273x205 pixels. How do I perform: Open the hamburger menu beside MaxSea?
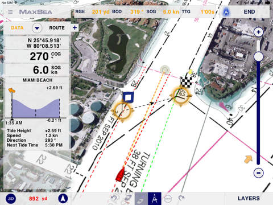point(10,12)
